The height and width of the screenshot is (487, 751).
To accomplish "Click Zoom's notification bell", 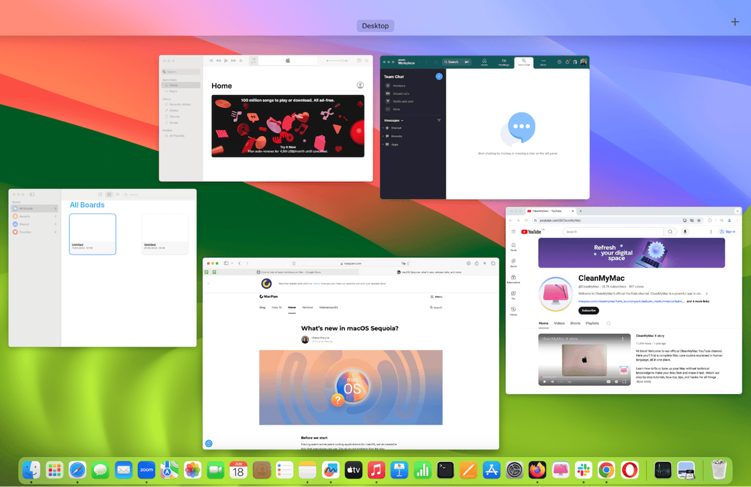I will tap(568, 62).
